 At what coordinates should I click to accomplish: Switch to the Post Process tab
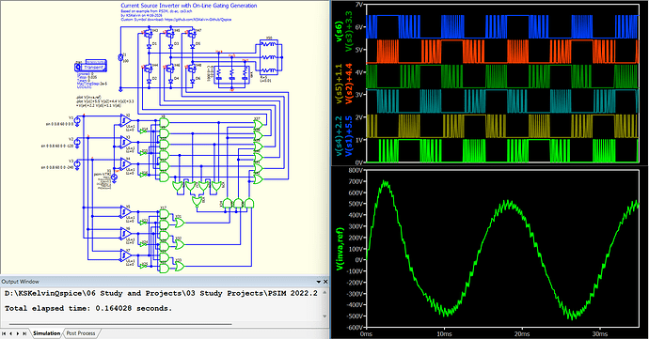pos(81,333)
